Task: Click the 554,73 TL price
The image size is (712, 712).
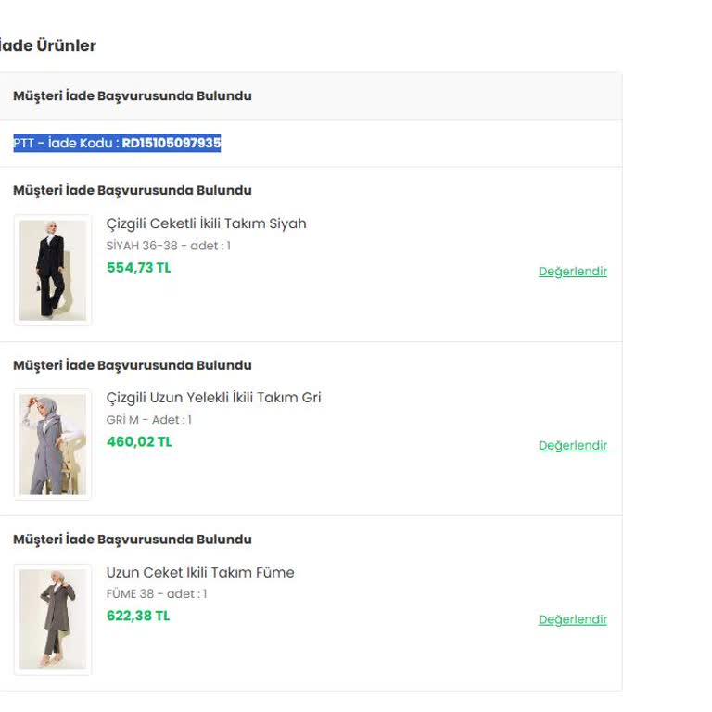Action: pos(139,268)
